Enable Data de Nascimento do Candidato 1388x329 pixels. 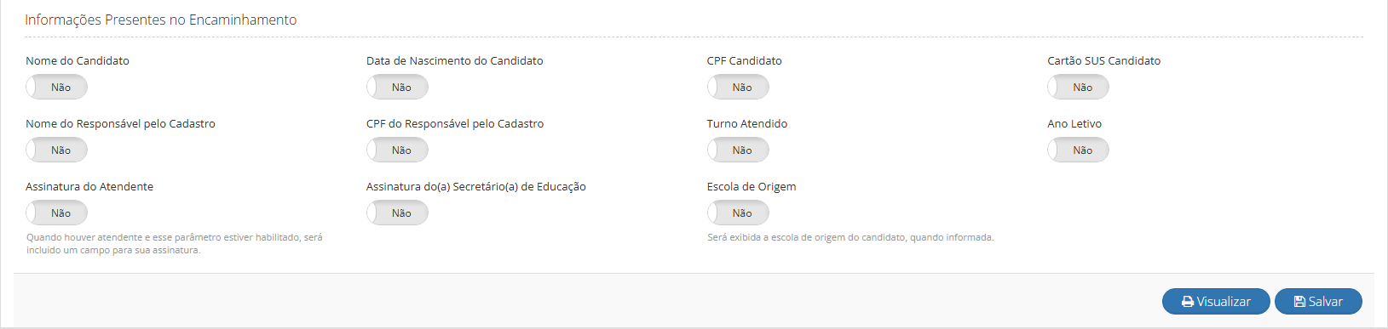pyautogui.click(x=397, y=87)
